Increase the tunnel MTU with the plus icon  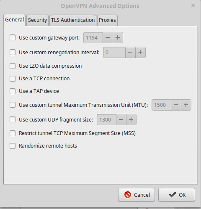(186, 105)
